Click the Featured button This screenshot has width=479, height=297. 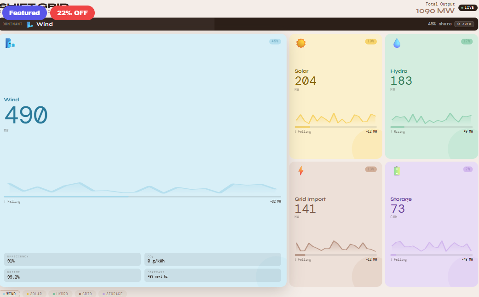point(24,12)
